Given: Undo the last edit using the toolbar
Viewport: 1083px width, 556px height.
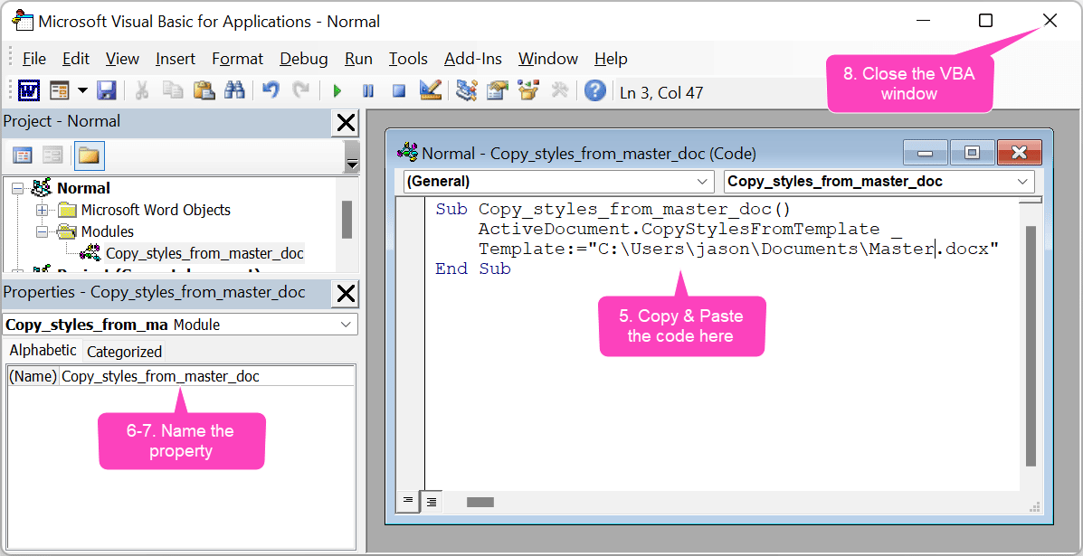Looking at the screenshot, I should tap(271, 90).
